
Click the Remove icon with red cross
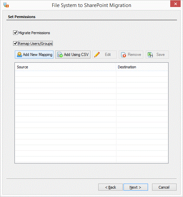(x=123, y=55)
